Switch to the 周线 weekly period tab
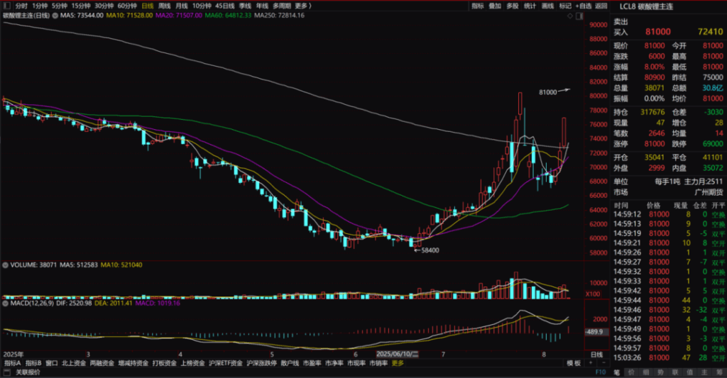727x378 pixels. coord(164,6)
